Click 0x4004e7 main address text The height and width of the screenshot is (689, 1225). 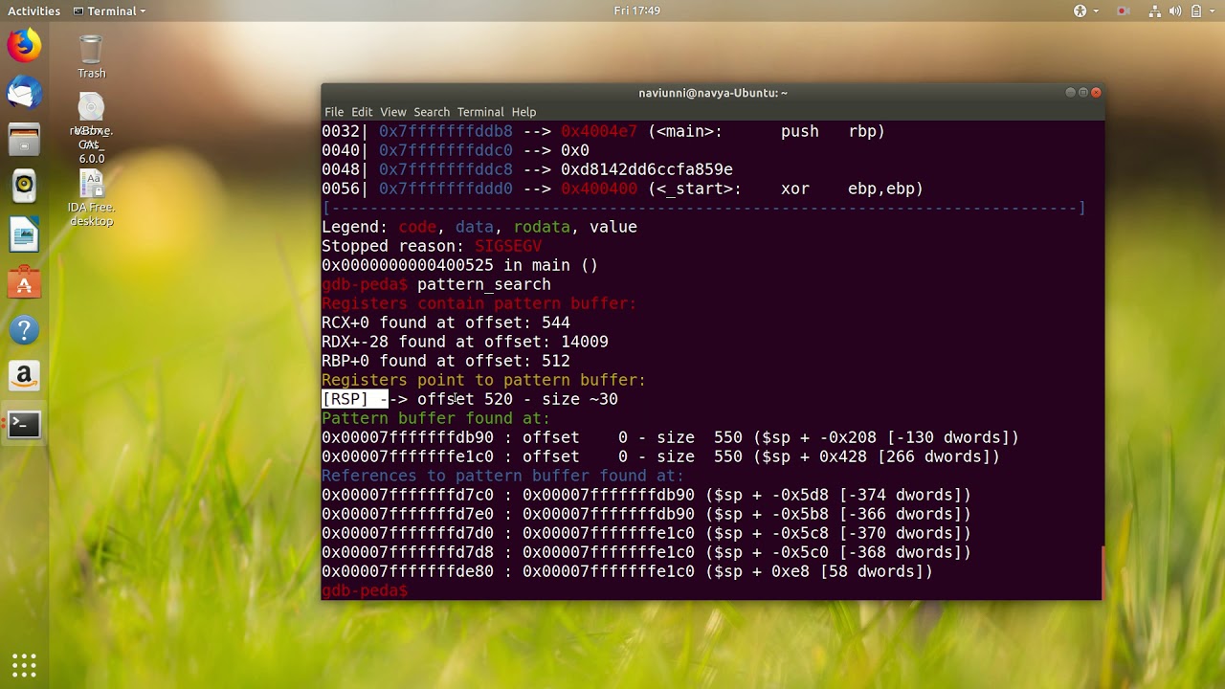pyautogui.click(x=599, y=131)
